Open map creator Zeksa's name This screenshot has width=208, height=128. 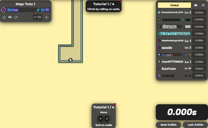12,10
